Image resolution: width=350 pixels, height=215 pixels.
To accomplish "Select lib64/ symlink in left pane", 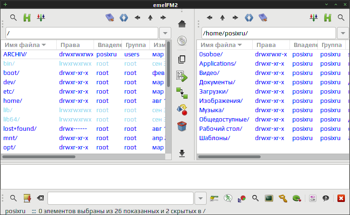I will 12,120.
